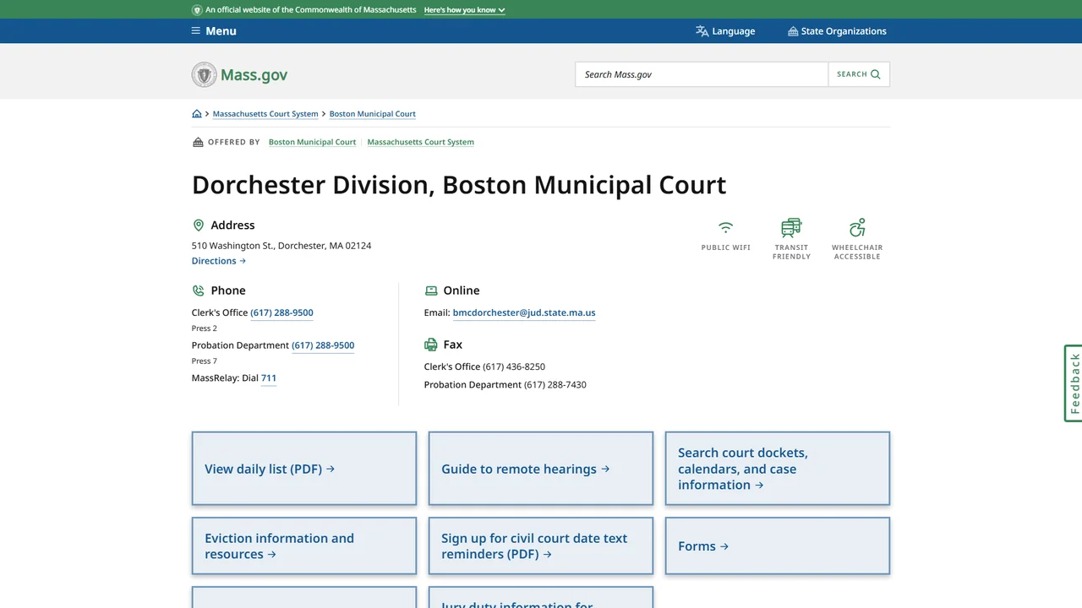Expand "Here's how you know" disclosure
This screenshot has width=1082, height=608.
(464, 10)
